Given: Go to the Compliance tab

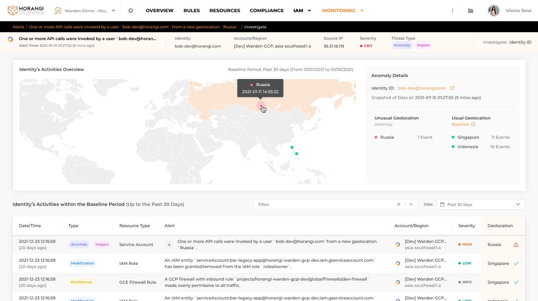Looking at the screenshot, I should tap(267, 11).
